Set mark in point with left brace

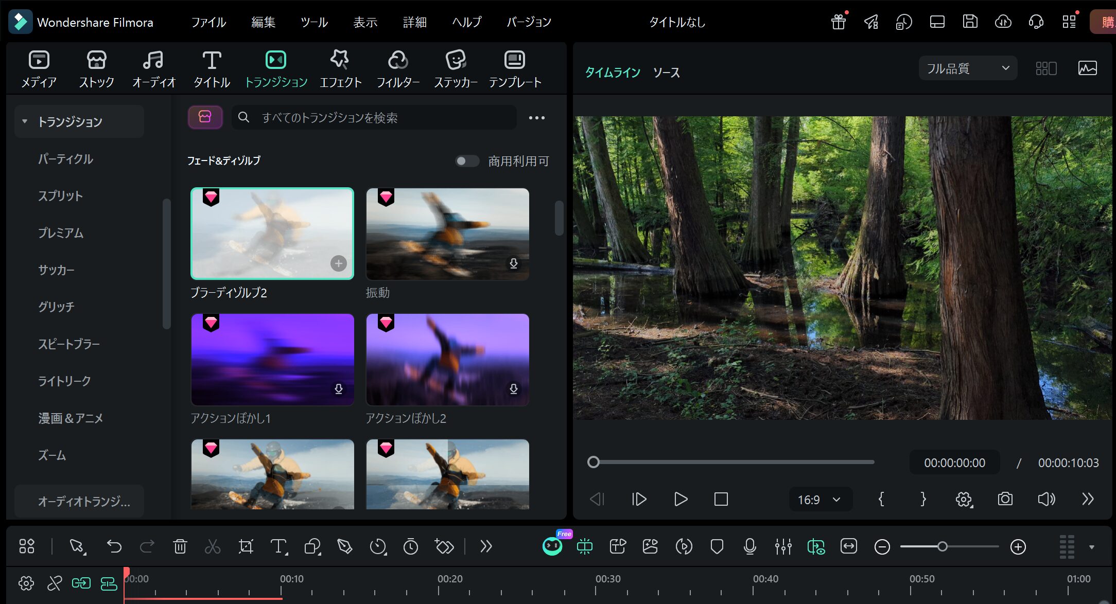[881, 499]
